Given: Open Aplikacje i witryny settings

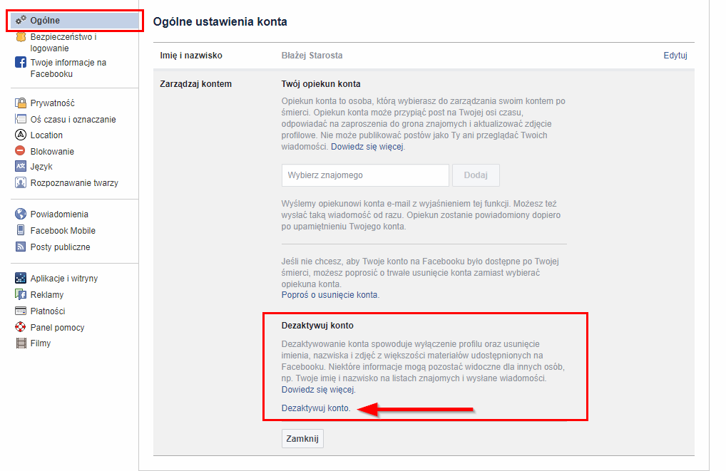Looking at the screenshot, I should click(64, 279).
